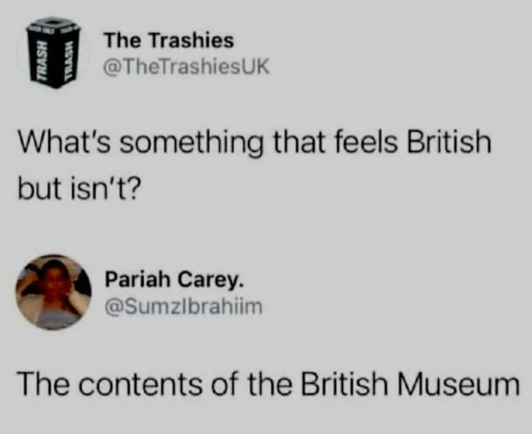
Task: Select the reply about the British Museum
Action: (269, 384)
